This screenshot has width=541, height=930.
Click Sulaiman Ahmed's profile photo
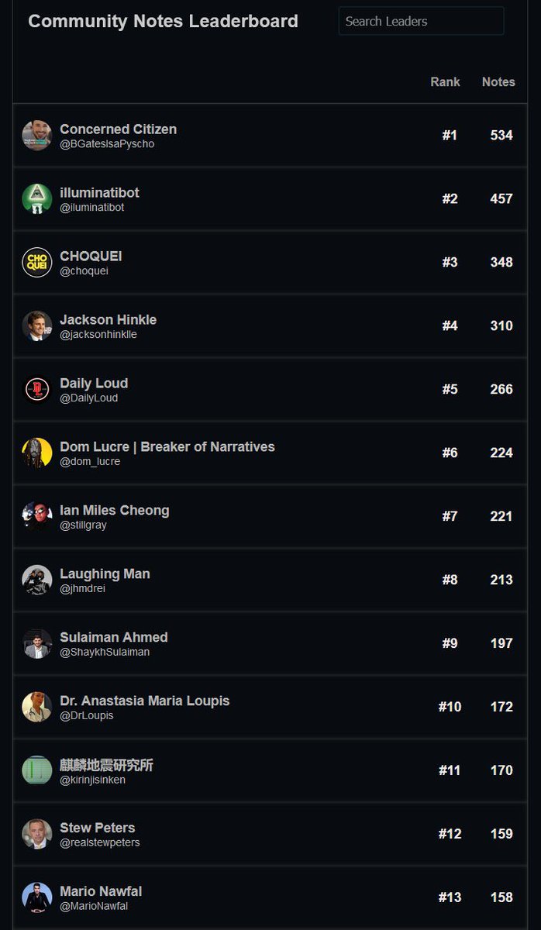pos(37,644)
